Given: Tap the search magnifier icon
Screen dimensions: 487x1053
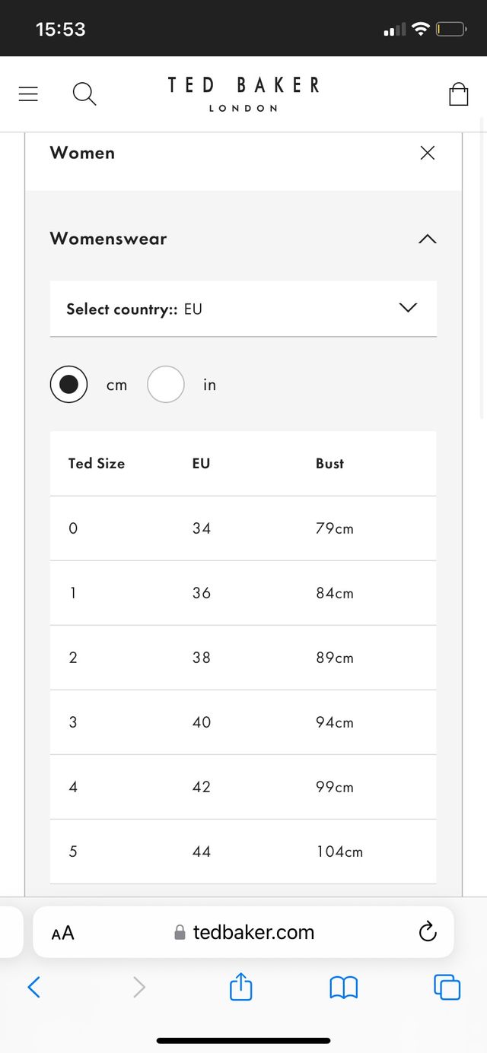Looking at the screenshot, I should (84, 94).
